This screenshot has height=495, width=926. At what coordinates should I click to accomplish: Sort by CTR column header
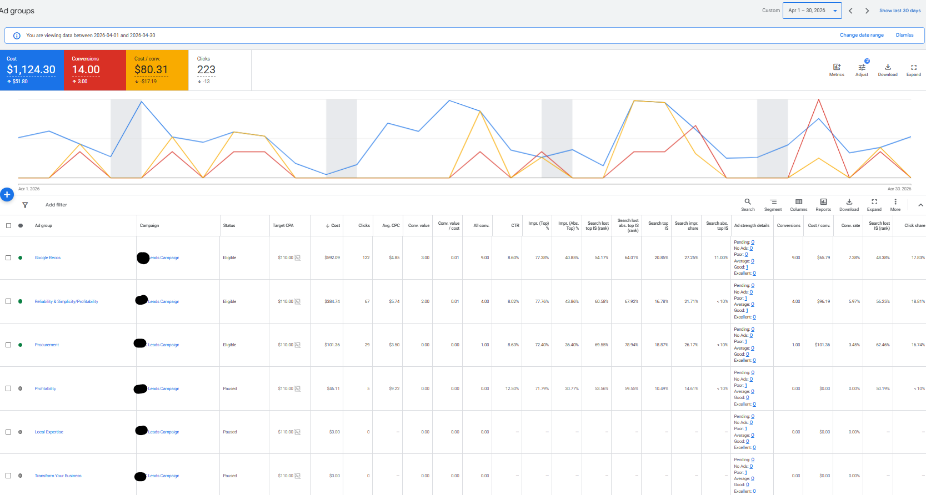515,225
